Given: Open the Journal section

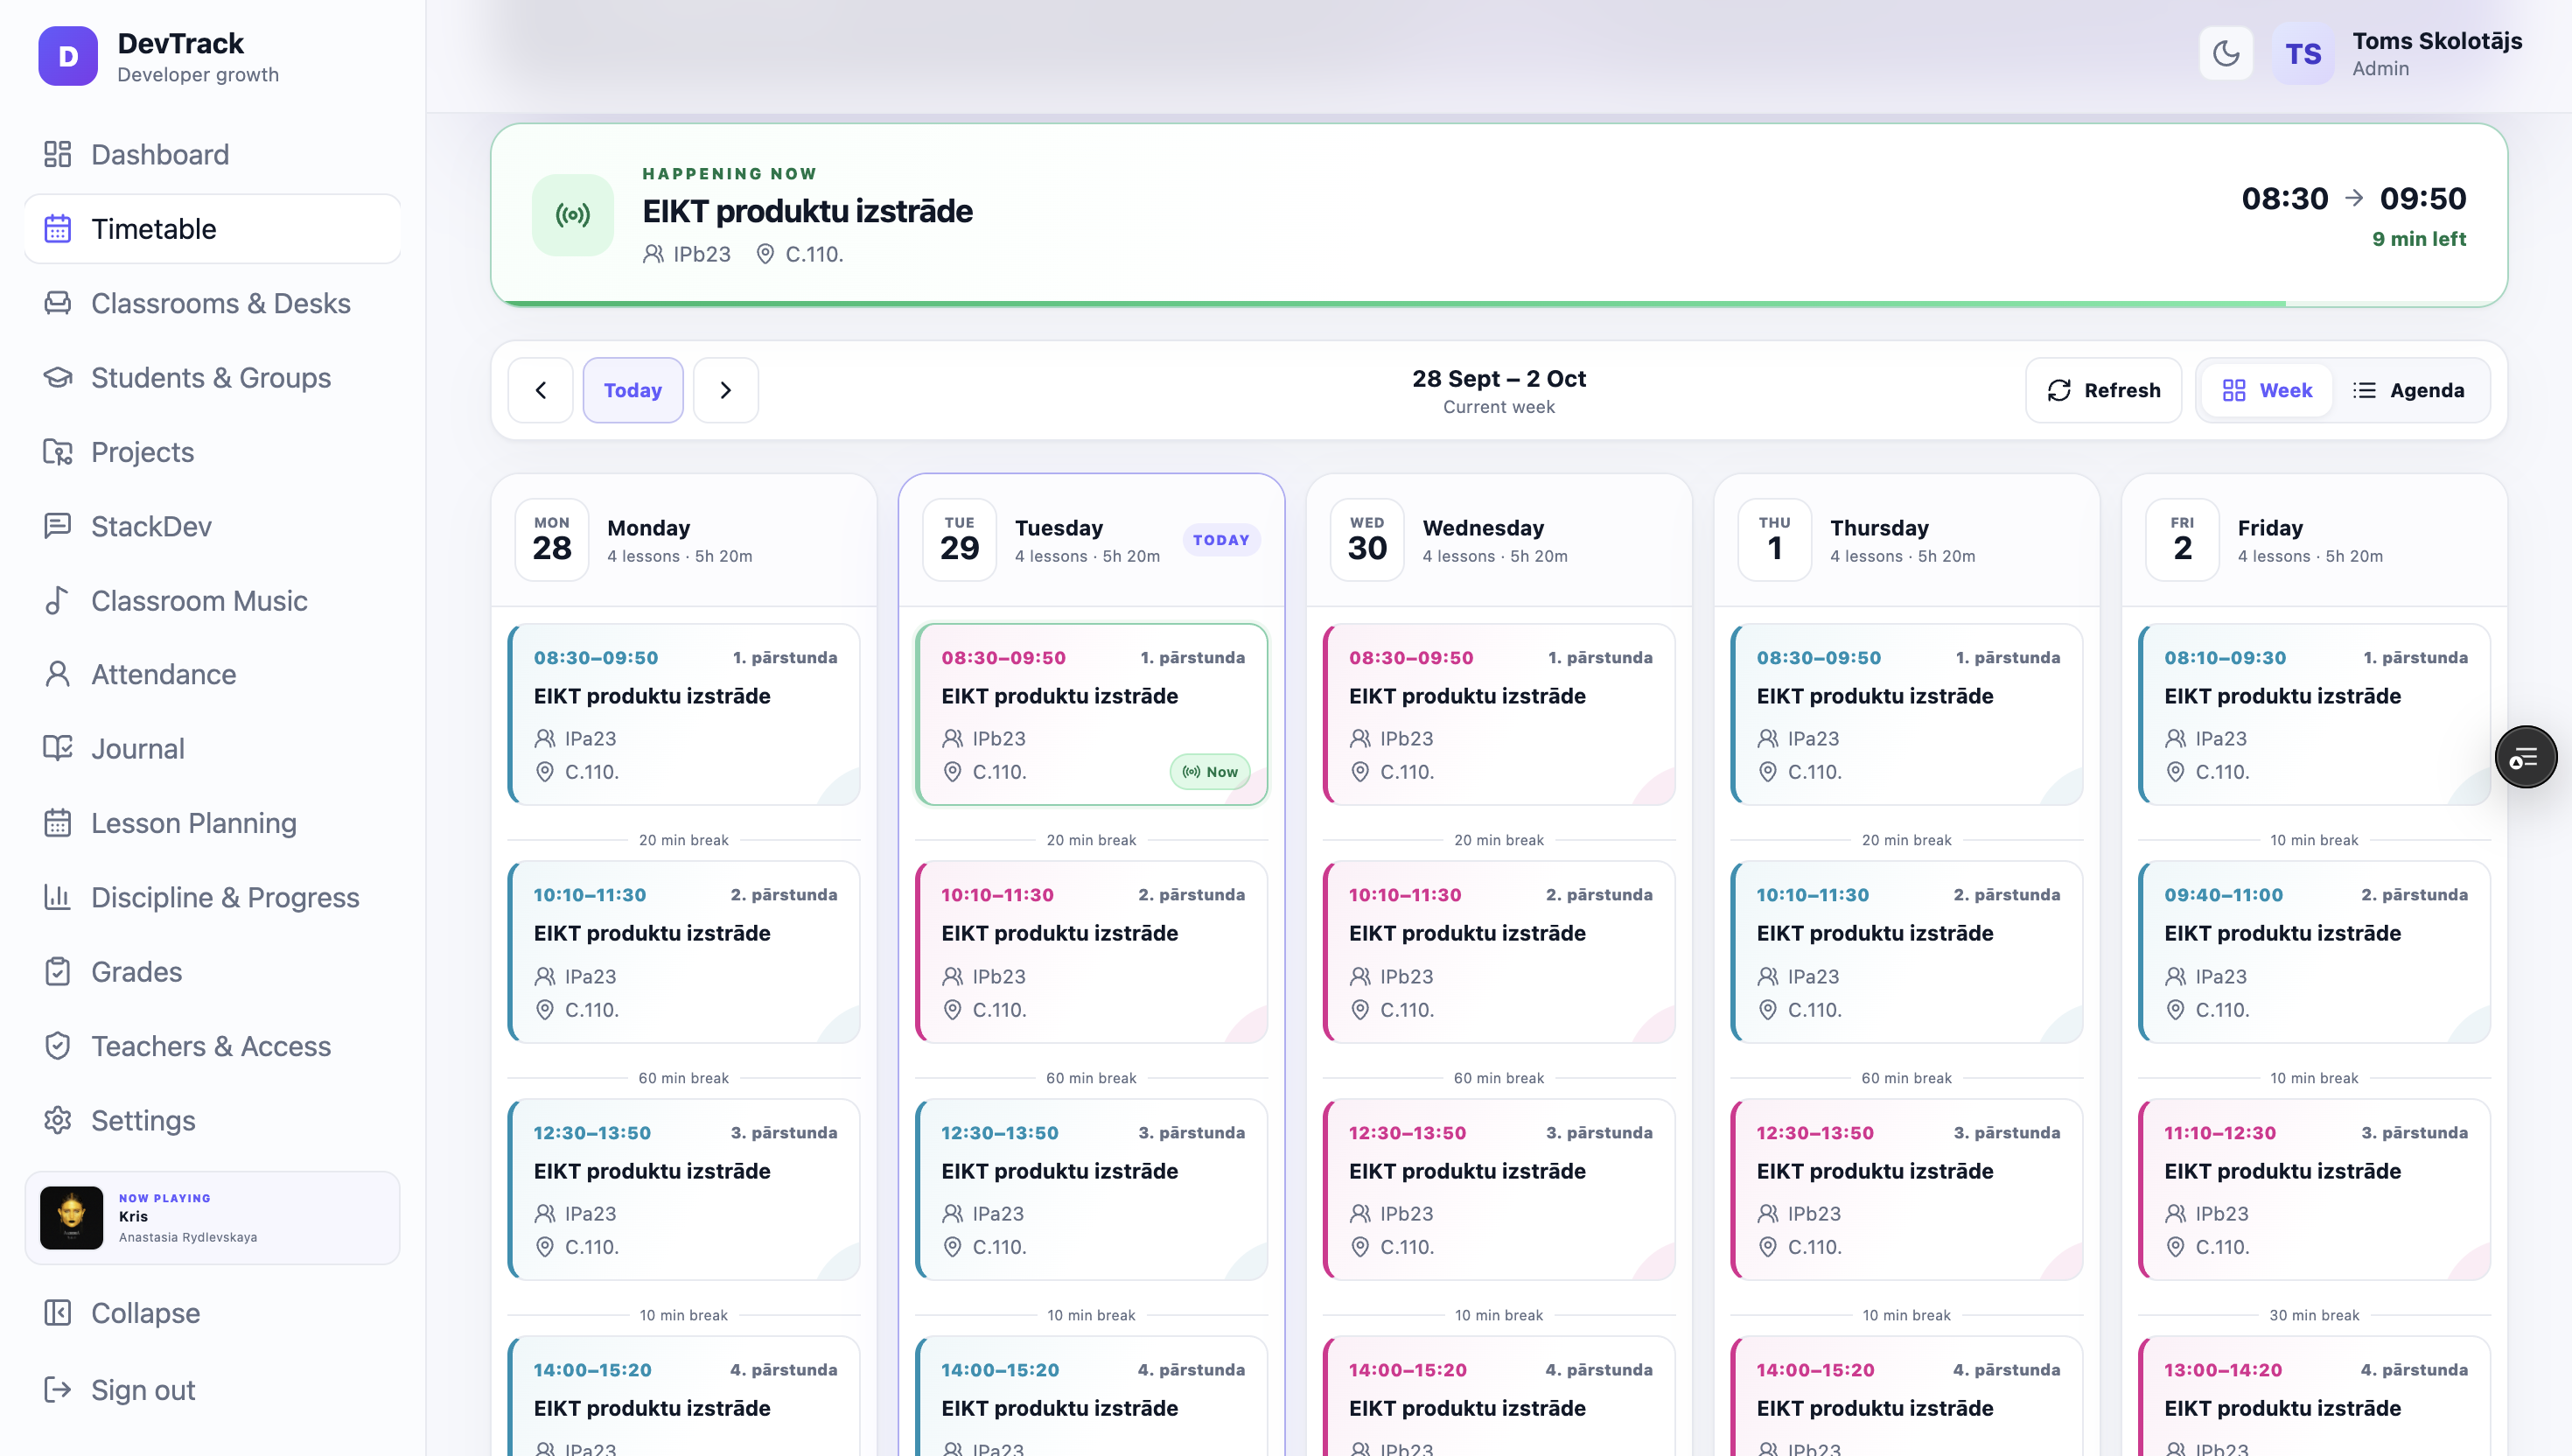Looking at the screenshot, I should click(x=212, y=749).
